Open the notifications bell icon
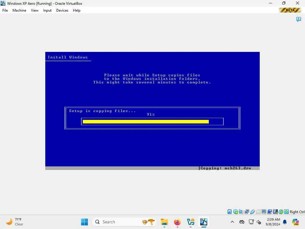The image size is (305, 229). 285,222
